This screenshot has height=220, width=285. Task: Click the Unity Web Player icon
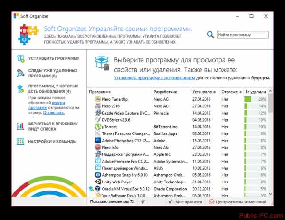98,182
